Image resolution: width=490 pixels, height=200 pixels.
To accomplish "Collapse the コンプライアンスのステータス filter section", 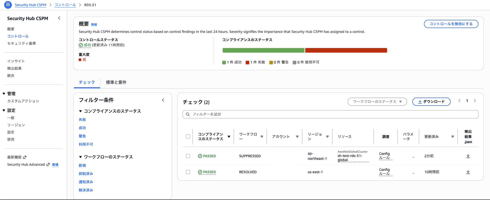I will click(x=81, y=111).
